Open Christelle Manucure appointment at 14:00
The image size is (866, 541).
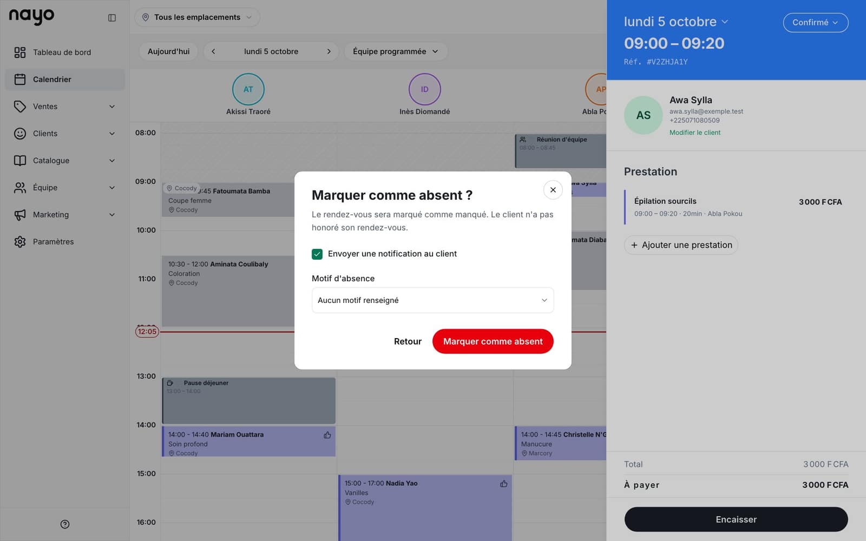pos(561,443)
